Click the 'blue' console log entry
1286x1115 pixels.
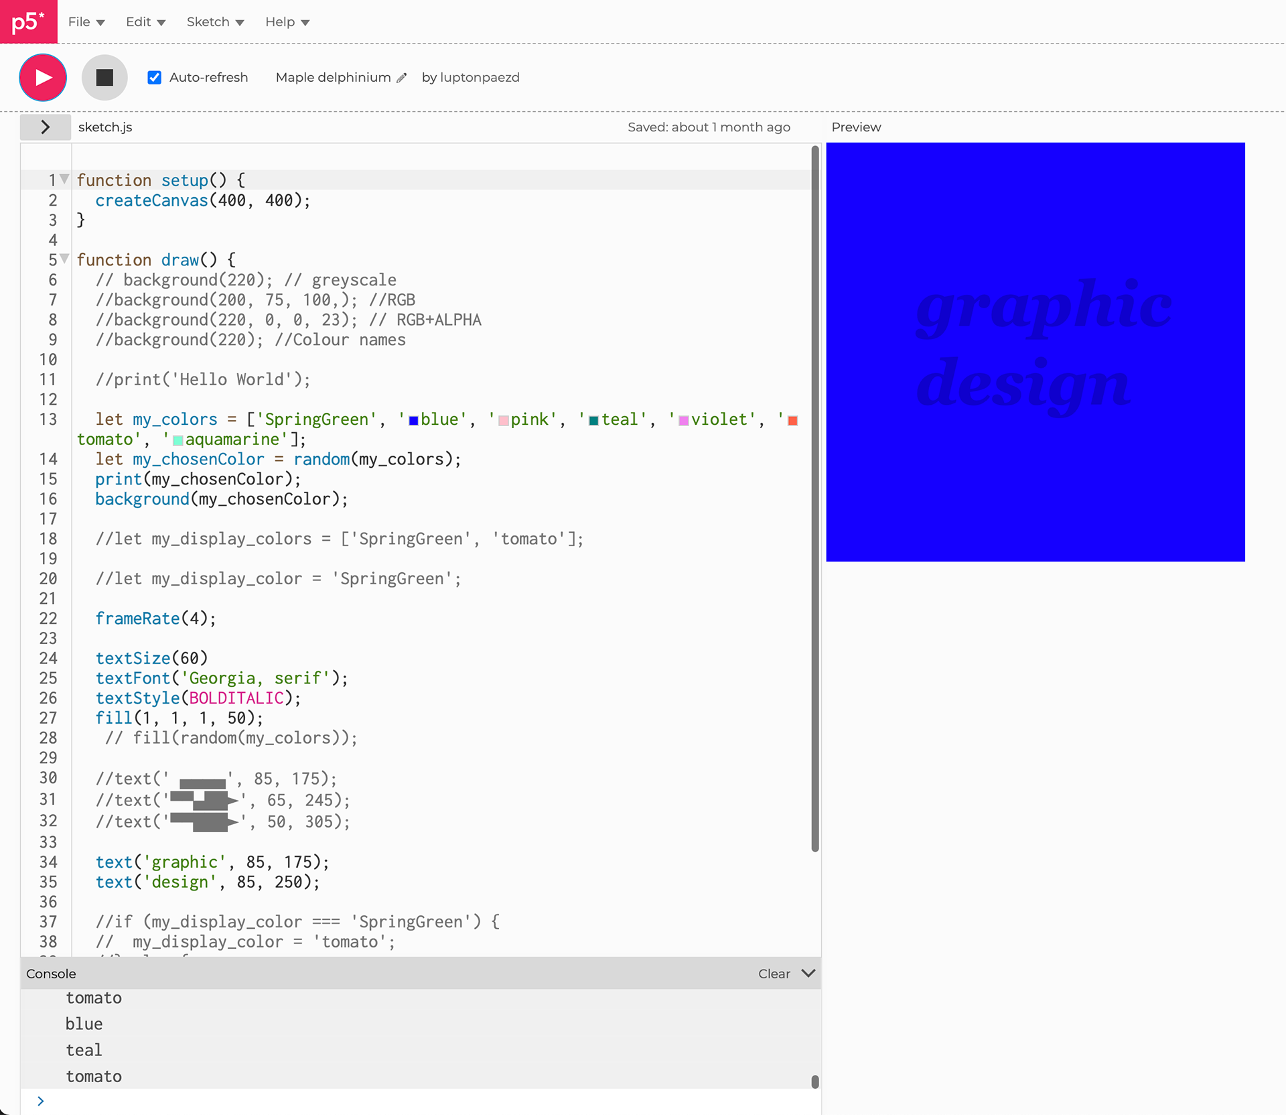click(x=84, y=1024)
